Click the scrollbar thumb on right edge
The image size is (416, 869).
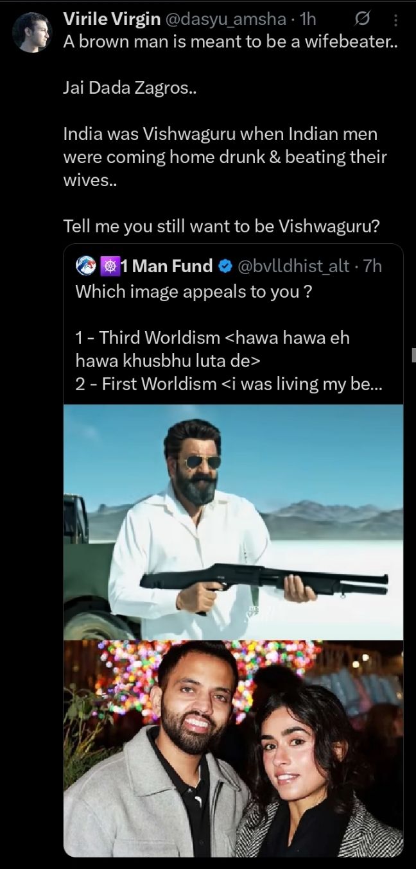pos(413,354)
